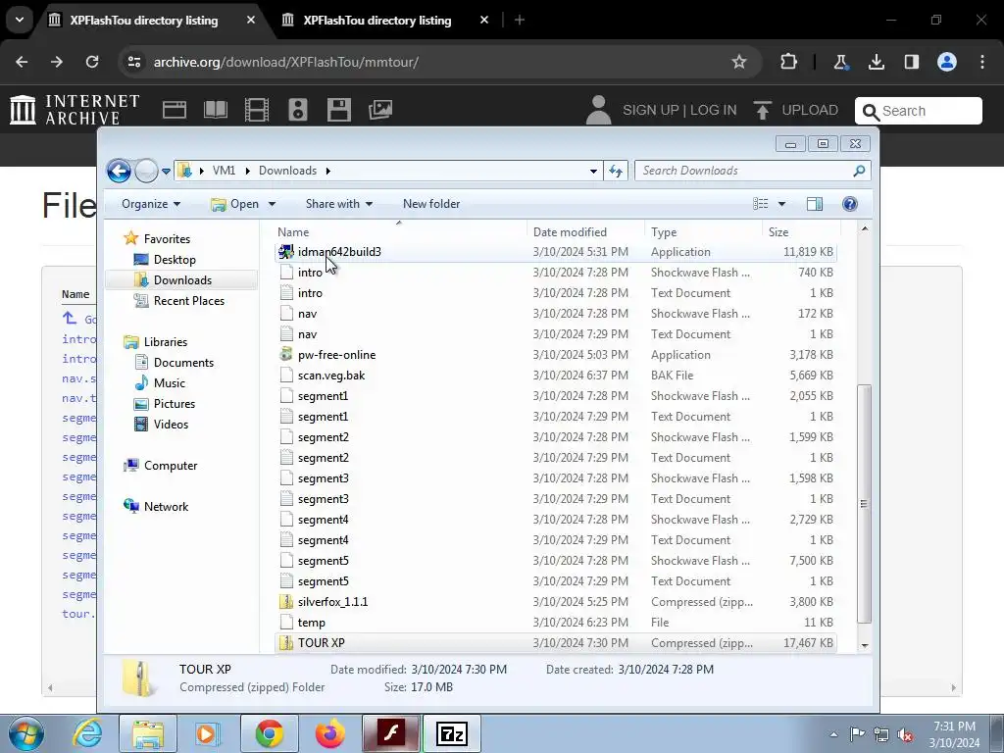Open 7-Zip from the taskbar

pos(452,733)
